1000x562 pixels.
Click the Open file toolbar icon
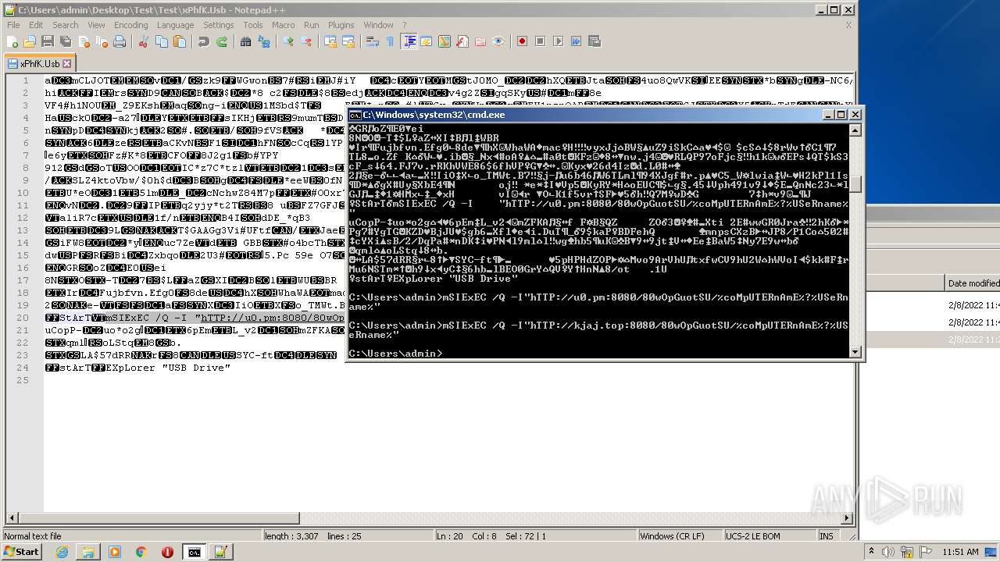click(30, 41)
